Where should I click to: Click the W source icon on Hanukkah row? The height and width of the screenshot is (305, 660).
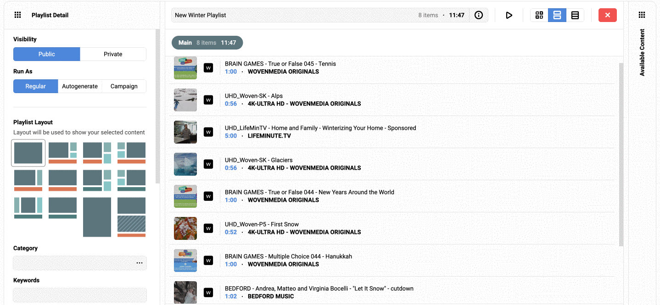208,261
